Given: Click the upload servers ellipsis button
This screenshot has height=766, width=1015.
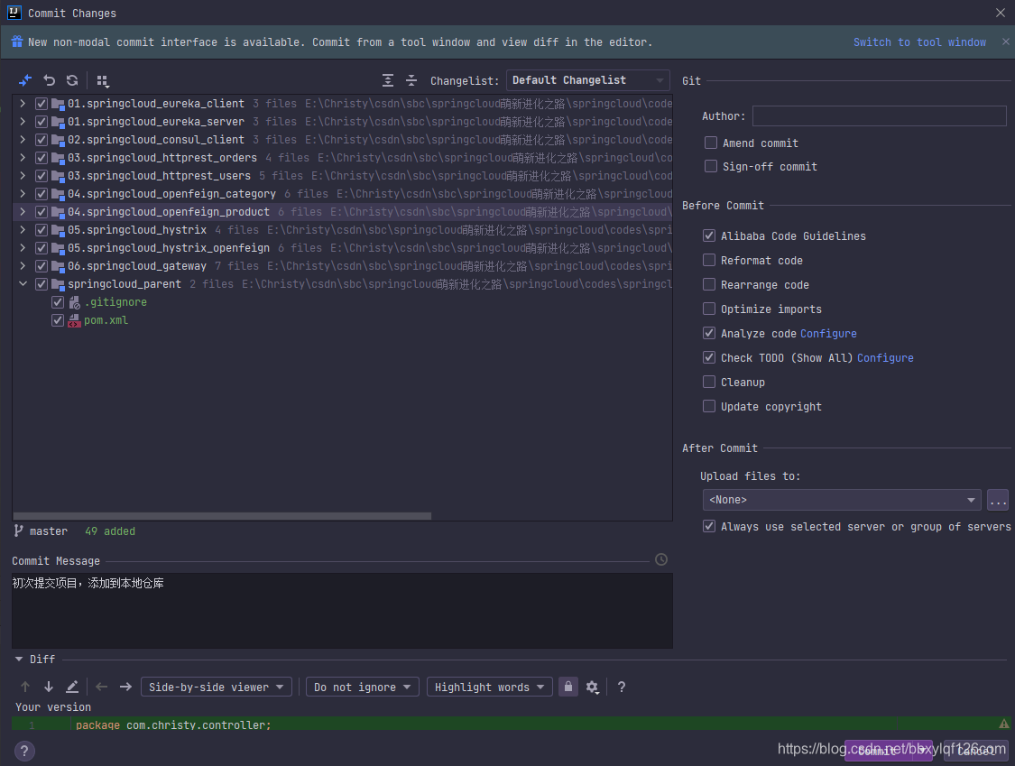Looking at the screenshot, I should click(x=998, y=500).
